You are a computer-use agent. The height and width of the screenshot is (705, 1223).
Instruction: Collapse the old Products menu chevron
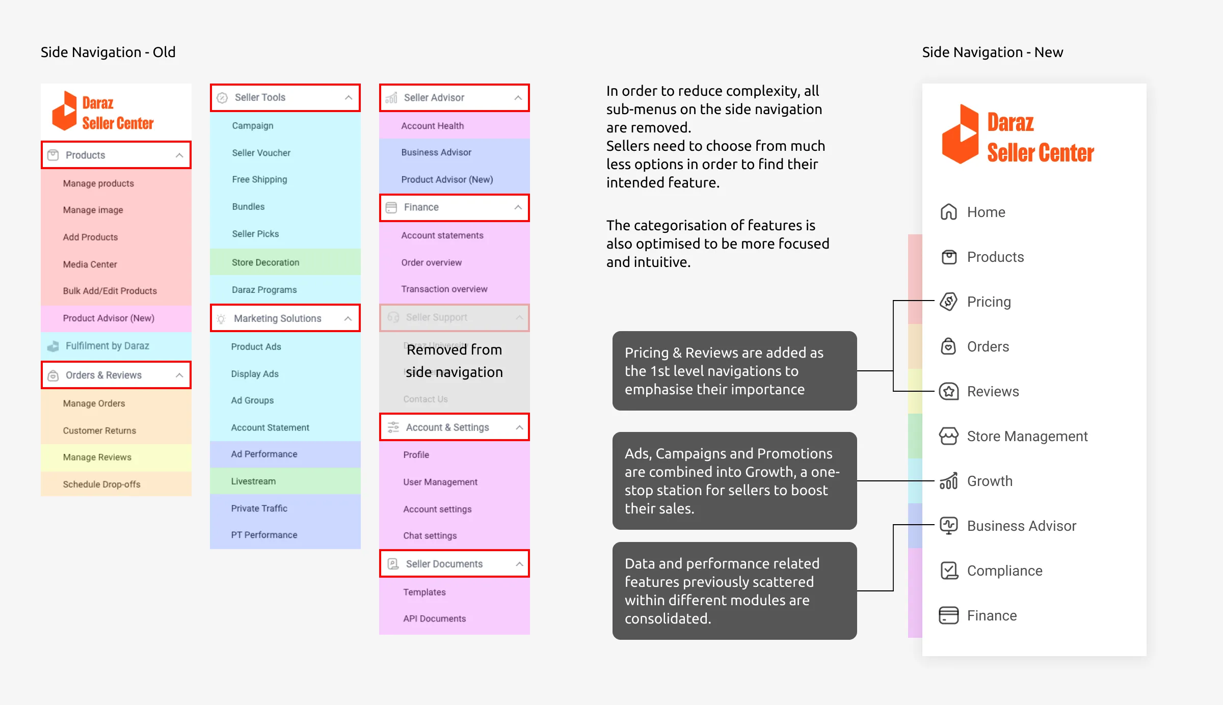point(179,155)
